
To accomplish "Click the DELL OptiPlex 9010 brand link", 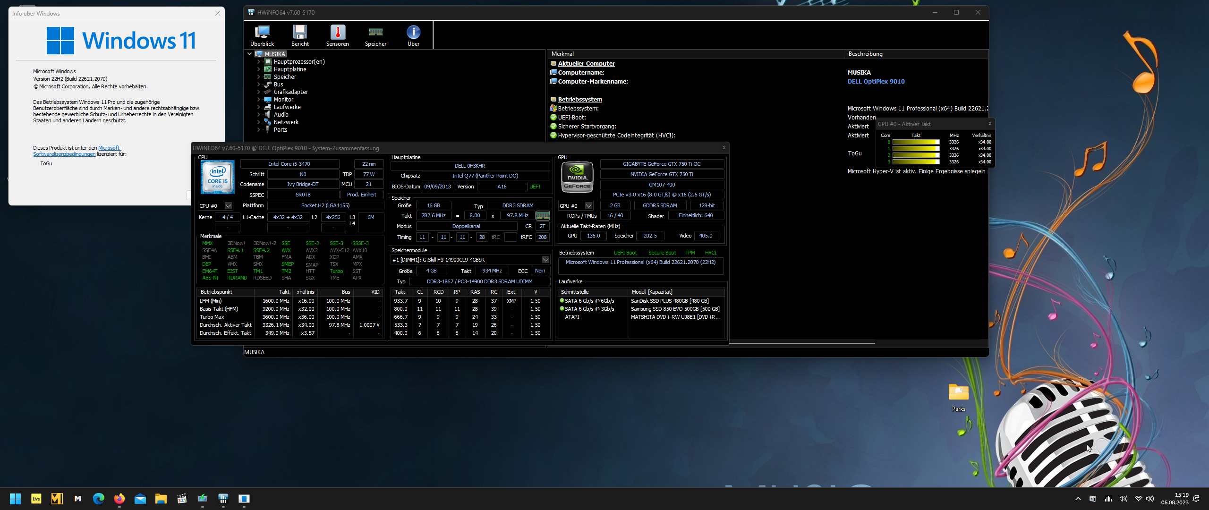I will 876,82.
